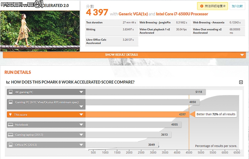Viewport: 249px width, 159px height.
Task: Expand the This score dropdown arrow
Action: click(x=81, y=115)
